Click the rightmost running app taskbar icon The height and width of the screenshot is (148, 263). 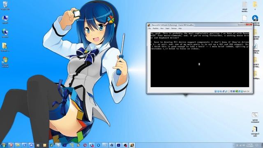pos(132,145)
